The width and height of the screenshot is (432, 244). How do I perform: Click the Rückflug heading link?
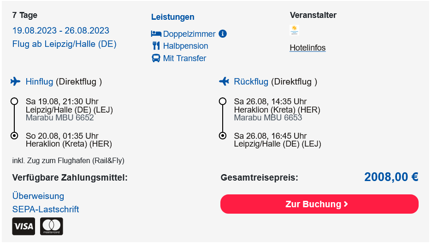(x=251, y=81)
